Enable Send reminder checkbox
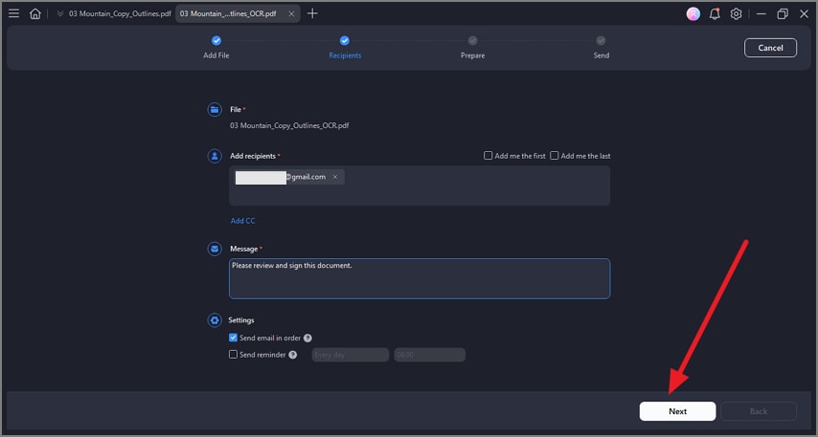The image size is (818, 437). pyautogui.click(x=233, y=354)
